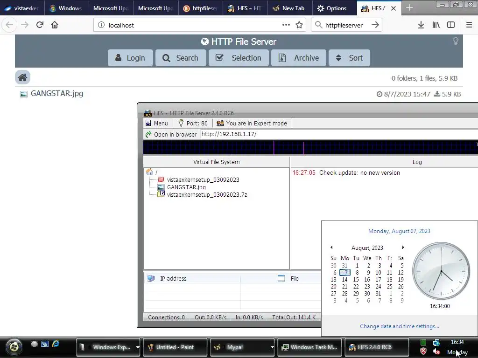Expand the Mypal taskbar group arrow
Viewport: 478px width, 358px height.
[272, 347]
